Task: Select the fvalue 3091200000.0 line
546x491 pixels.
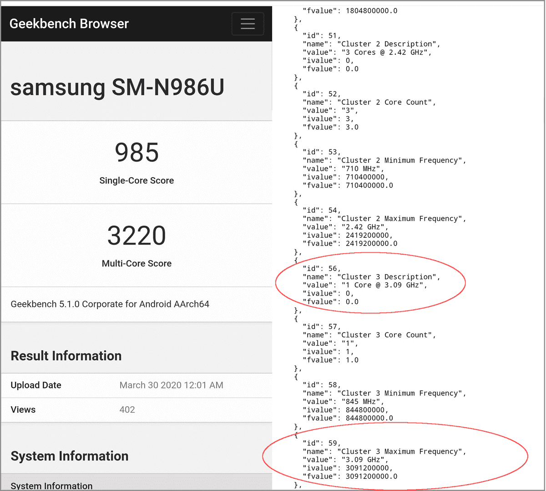Action: coord(350,476)
